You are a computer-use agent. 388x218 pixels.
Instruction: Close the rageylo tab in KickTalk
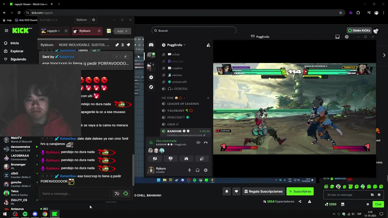coord(66,31)
